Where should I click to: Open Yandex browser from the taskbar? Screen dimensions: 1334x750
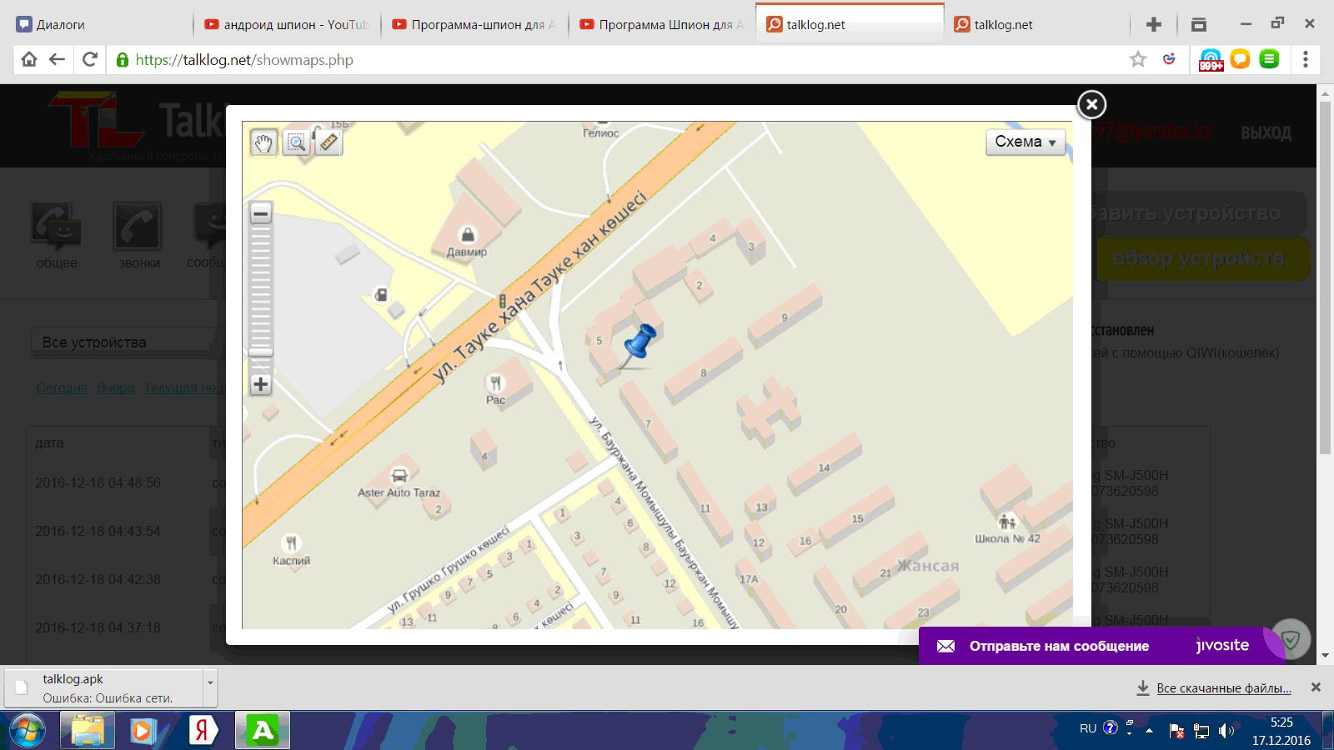(x=202, y=731)
